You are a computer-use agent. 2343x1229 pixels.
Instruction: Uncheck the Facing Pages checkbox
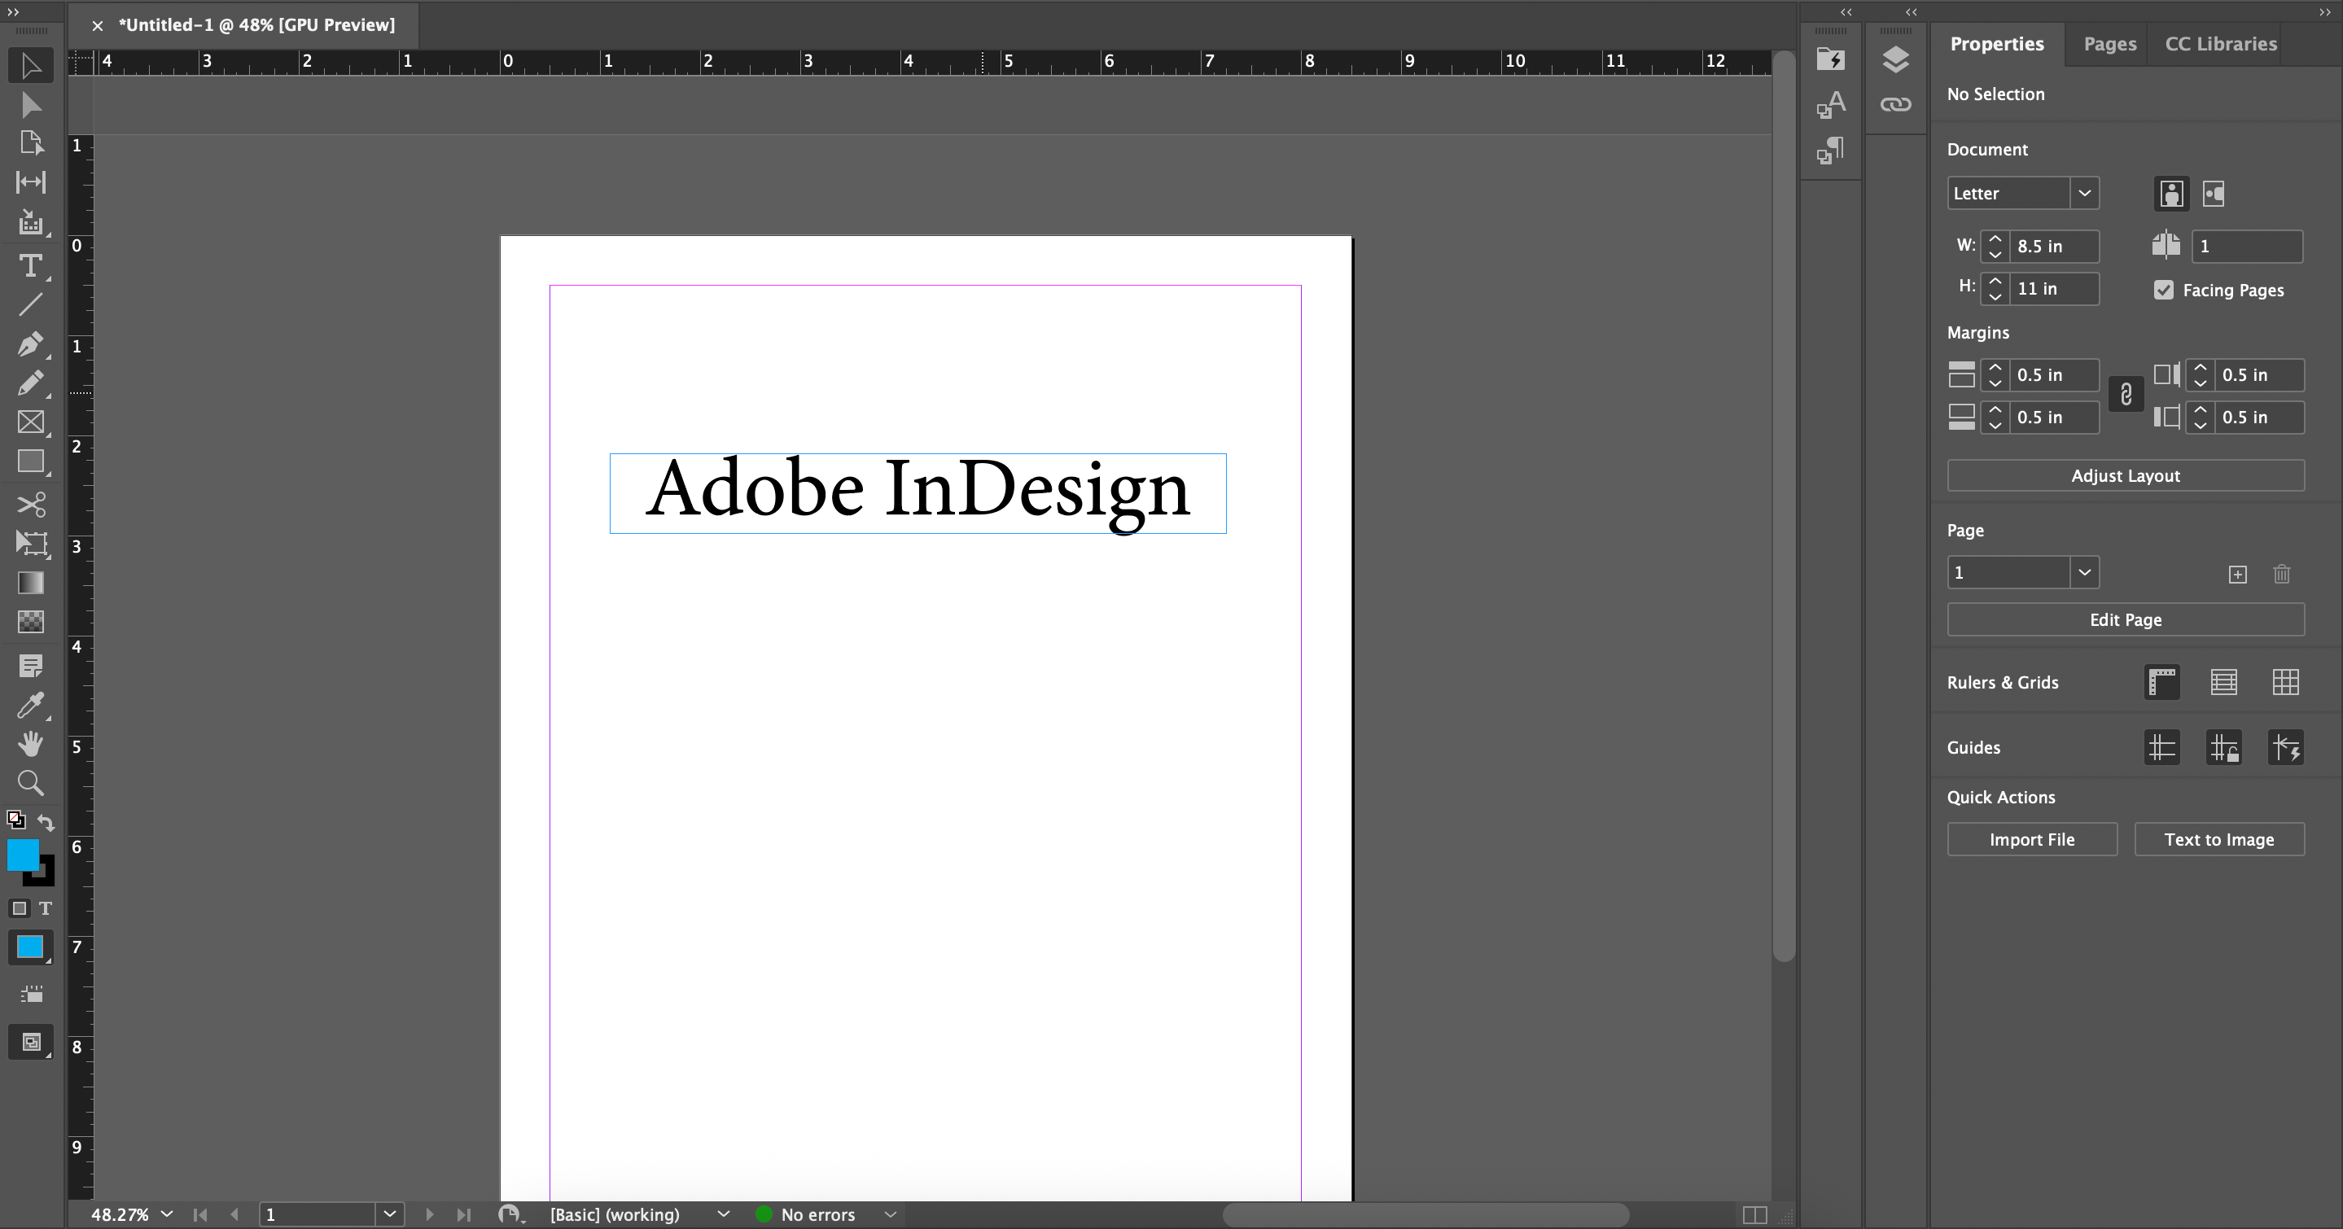tap(2164, 290)
